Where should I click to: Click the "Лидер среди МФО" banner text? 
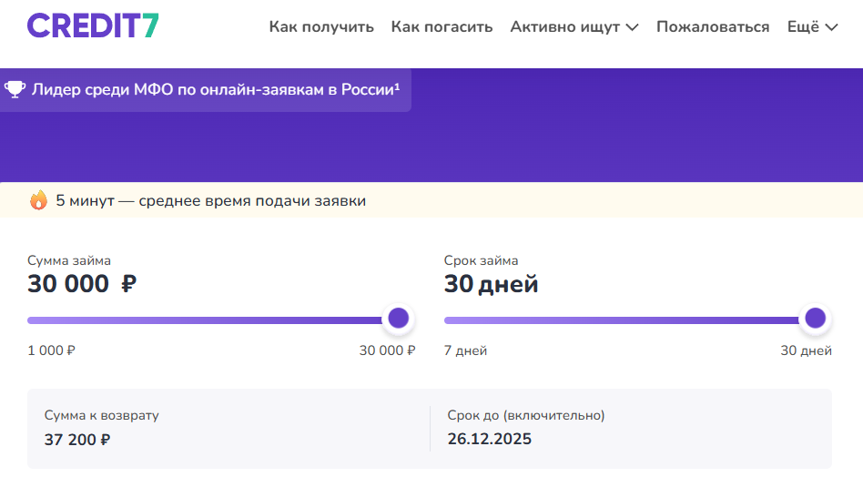(216, 89)
